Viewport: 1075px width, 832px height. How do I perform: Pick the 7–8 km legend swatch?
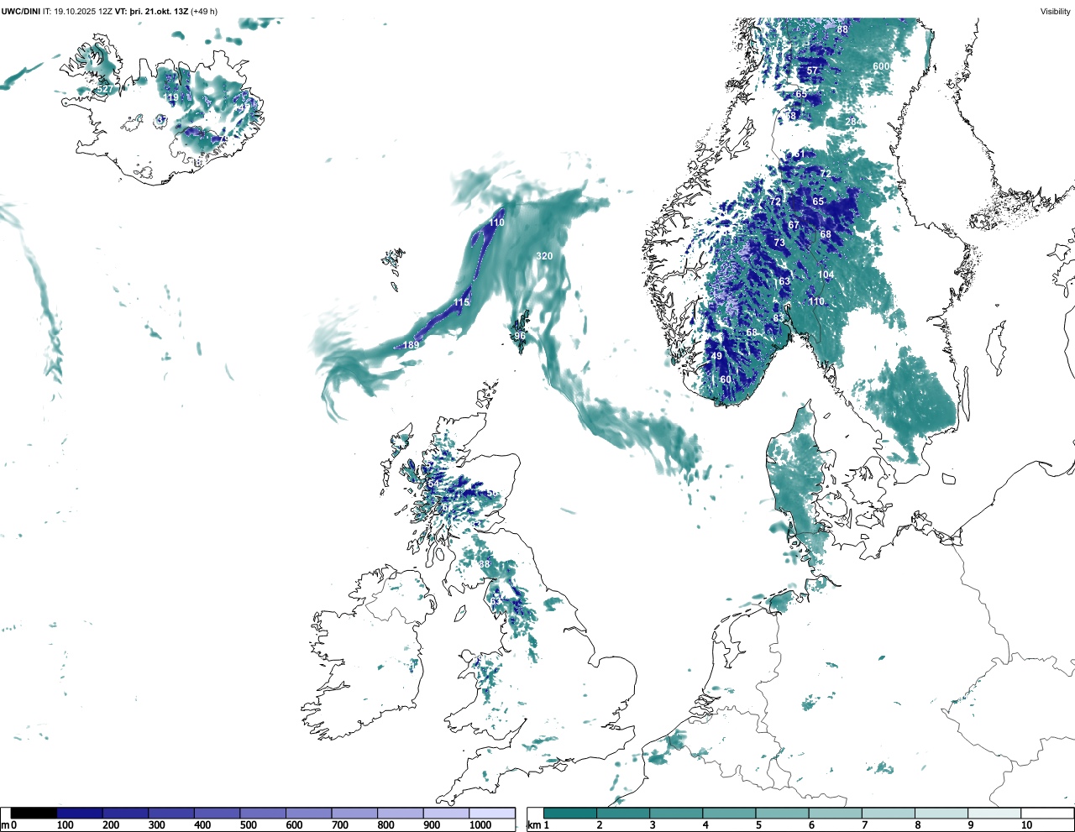(888, 813)
